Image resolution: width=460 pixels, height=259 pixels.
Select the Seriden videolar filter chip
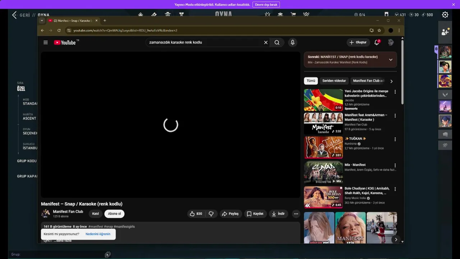(x=334, y=81)
